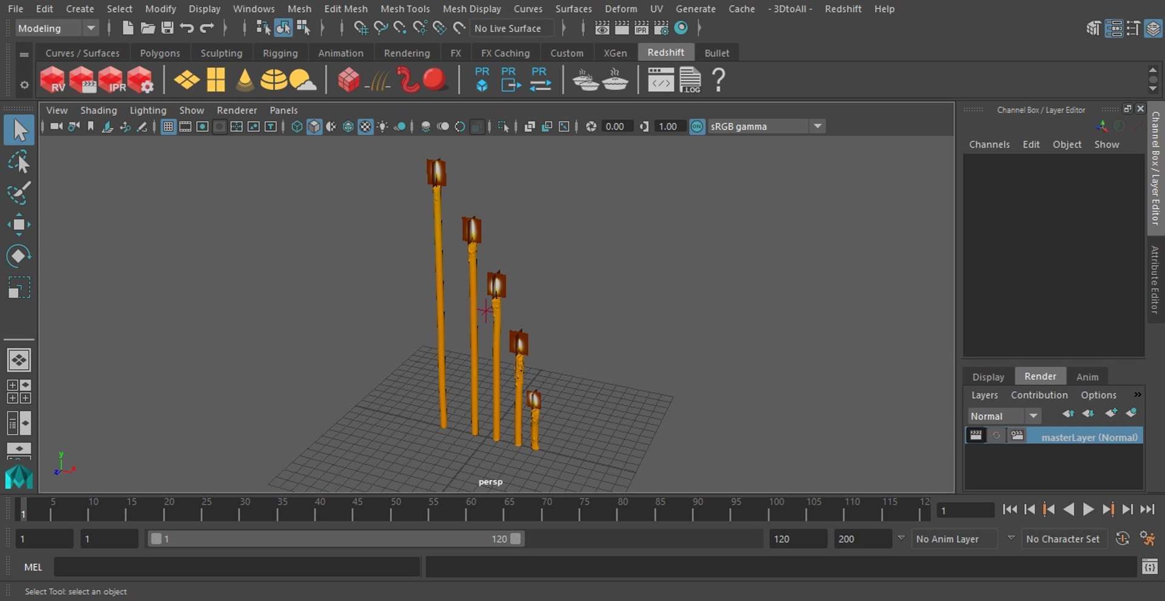
Task: Toggle color management ON button
Action: 697,127
